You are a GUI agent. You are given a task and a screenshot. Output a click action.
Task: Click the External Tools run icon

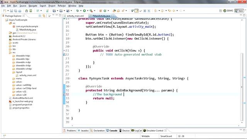91,11
